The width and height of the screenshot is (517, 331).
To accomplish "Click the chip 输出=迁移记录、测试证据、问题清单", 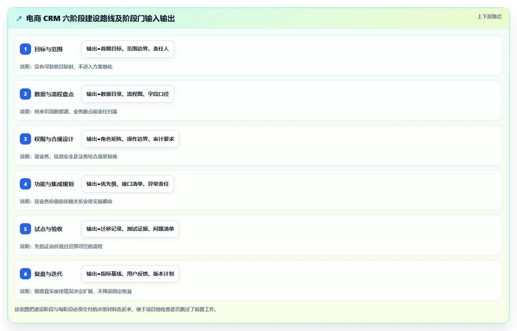I will (130, 229).
